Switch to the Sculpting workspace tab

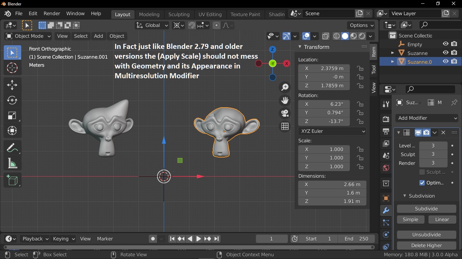tap(179, 14)
